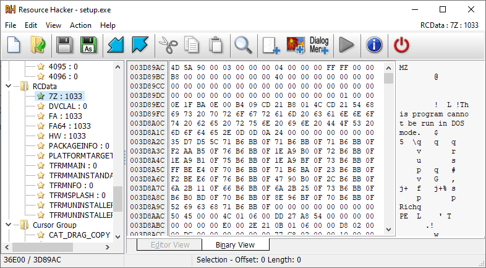Select the DVCLAL : 0 resource
The height and width of the screenshot is (268, 486).
pyautogui.click(x=68, y=106)
